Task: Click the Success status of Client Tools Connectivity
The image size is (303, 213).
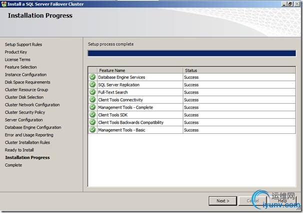Action: pyautogui.click(x=191, y=100)
